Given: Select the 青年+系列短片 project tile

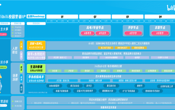Looking at the screenshot, I should click(x=36, y=56).
